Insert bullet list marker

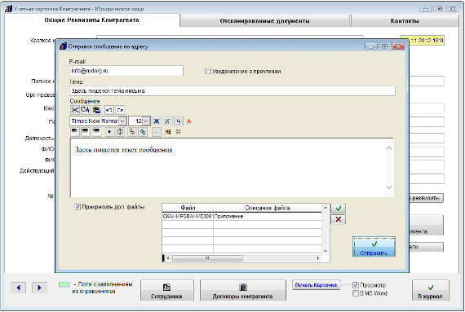point(109,132)
